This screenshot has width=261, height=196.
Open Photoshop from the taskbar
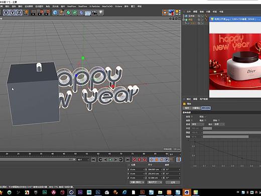pos(98,192)
